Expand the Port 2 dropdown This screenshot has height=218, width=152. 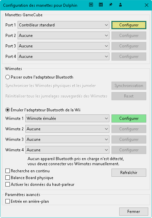click(x=64, y=36)
